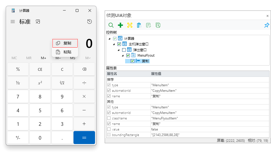Click the green magnifier search icon

[x=111, y=25]
